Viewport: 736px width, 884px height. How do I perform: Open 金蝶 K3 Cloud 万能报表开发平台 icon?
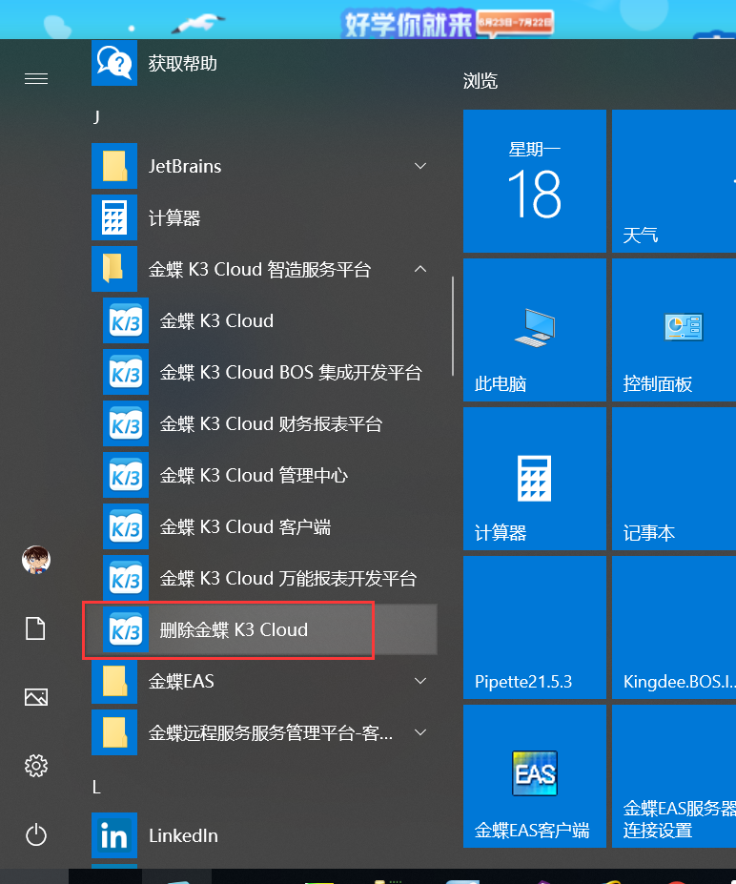click(126, 578)
